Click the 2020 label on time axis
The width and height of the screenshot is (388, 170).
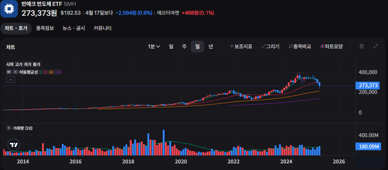181,162
